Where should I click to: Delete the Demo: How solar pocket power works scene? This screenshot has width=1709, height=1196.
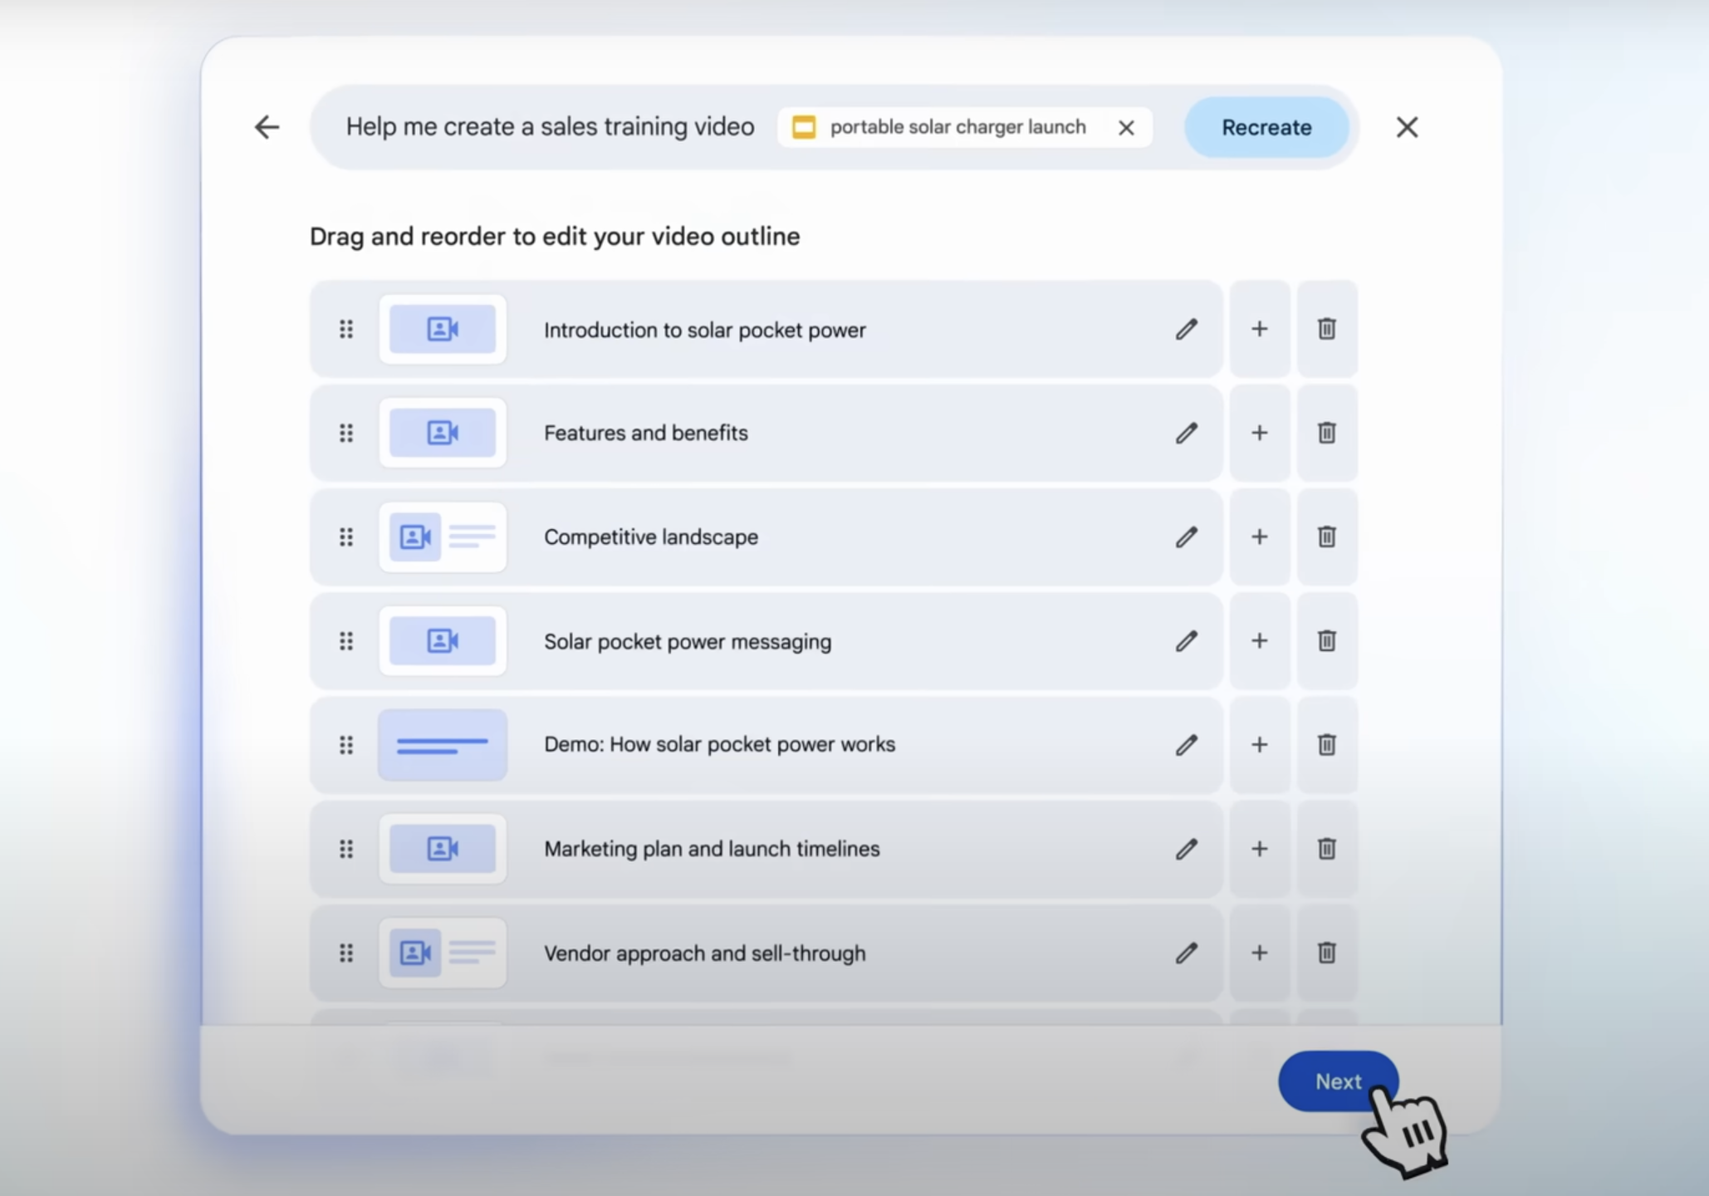tap(1327, 744)
